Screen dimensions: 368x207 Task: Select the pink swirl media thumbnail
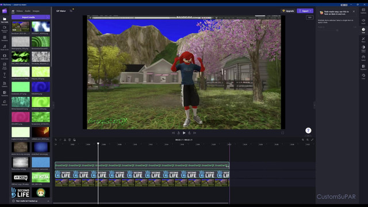(21, 117)
